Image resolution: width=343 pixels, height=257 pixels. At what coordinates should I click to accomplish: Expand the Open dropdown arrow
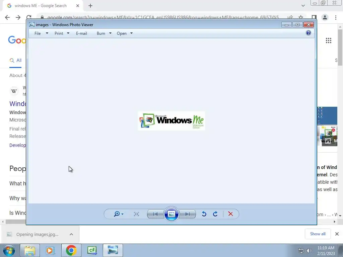(131, 33)
